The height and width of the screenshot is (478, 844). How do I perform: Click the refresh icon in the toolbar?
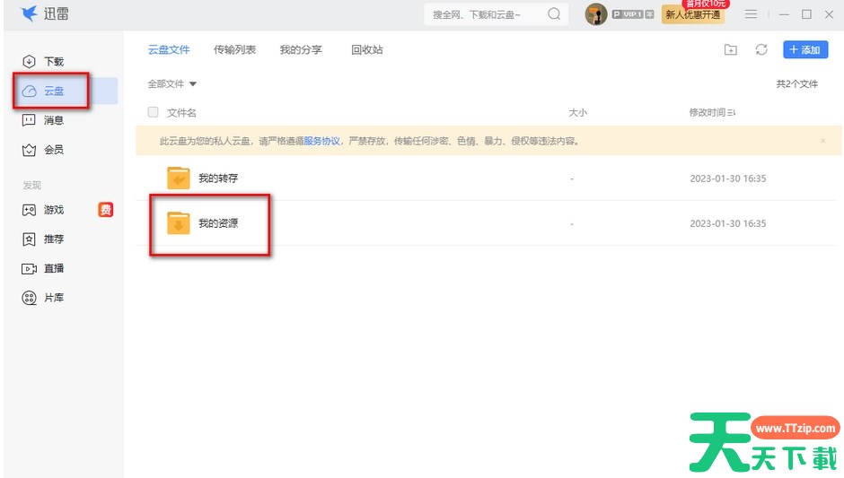761,50
